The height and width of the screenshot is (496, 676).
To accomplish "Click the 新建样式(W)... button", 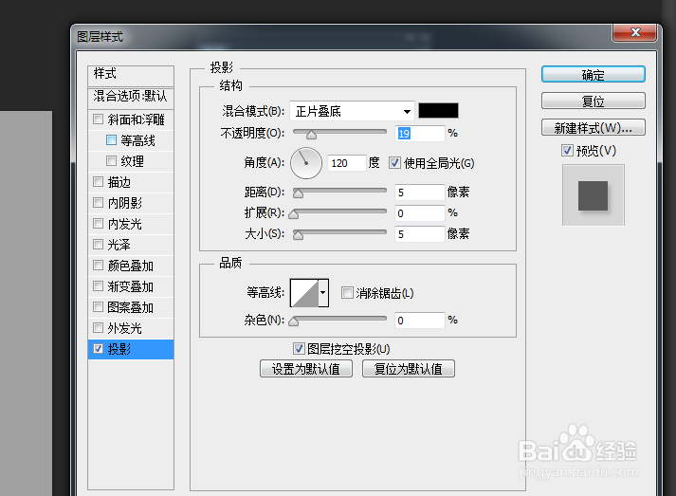I will coord(594,127).
